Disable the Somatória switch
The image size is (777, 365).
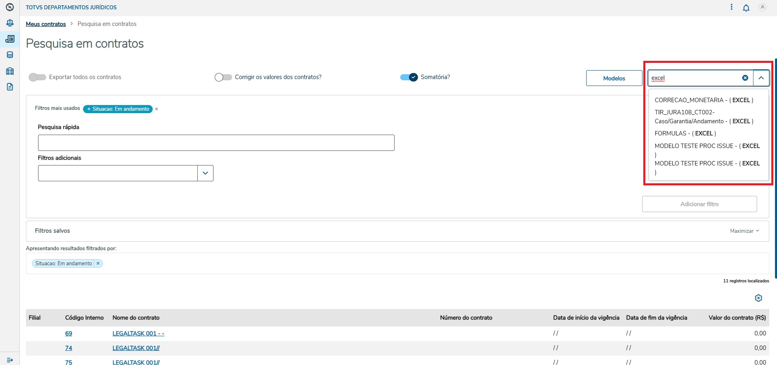click(x=409, y=77)
